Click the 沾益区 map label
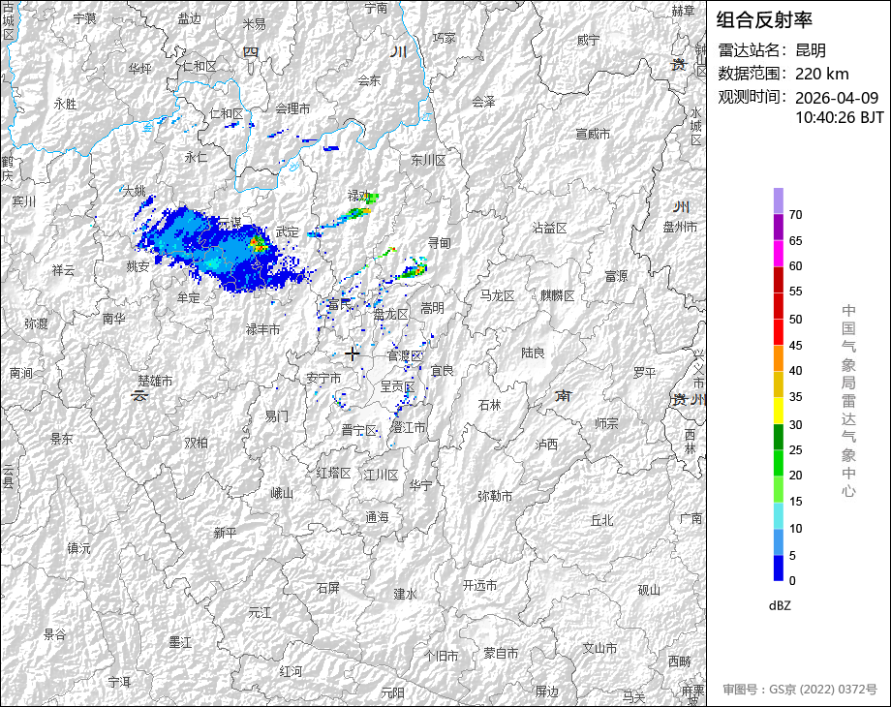The height and width of the screenshot is (707, 891). [549, 229]
